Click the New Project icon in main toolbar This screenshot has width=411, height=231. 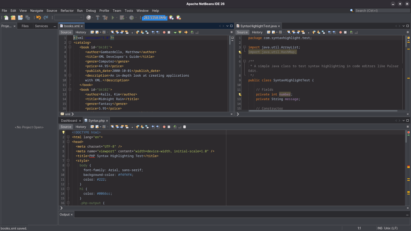pyautogui.click(x=13, y=18)
